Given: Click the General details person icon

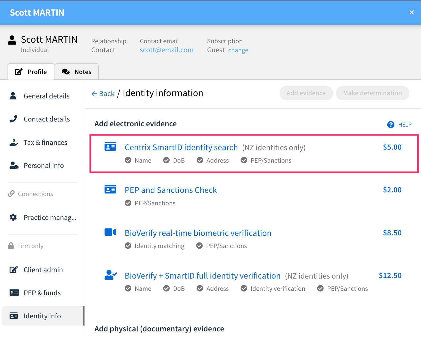Looking at the screenshot, I should click(13, 96).
